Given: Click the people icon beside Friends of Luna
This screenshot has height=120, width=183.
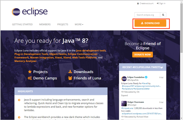Looking at the screenshot, I should coord(70,78).
